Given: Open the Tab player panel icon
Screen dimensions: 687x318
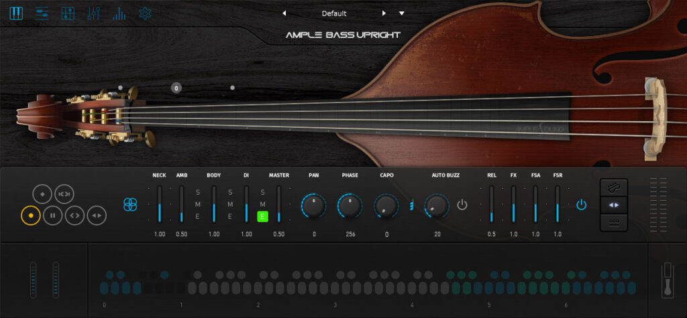Looking at the screenshot, I should [68, 13].
